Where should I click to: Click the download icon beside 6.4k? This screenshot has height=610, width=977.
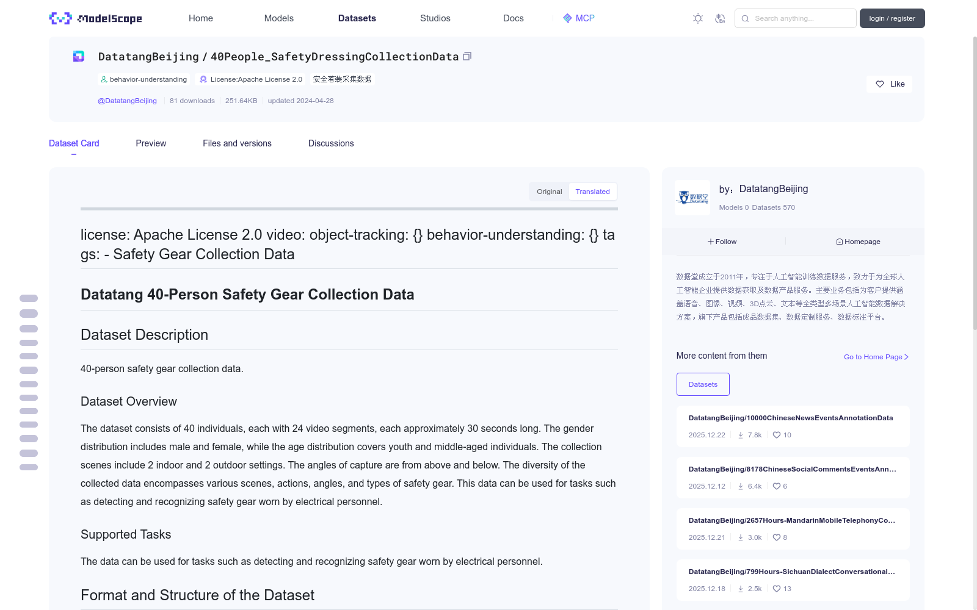point(741,486)
